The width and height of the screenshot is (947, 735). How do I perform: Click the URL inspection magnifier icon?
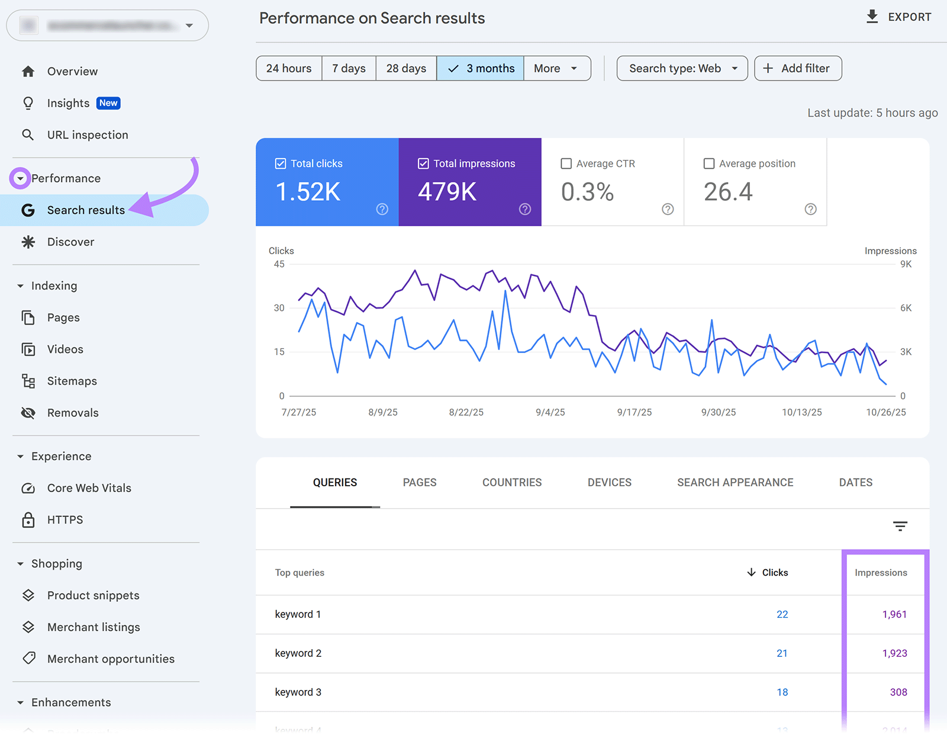[28, 134]
